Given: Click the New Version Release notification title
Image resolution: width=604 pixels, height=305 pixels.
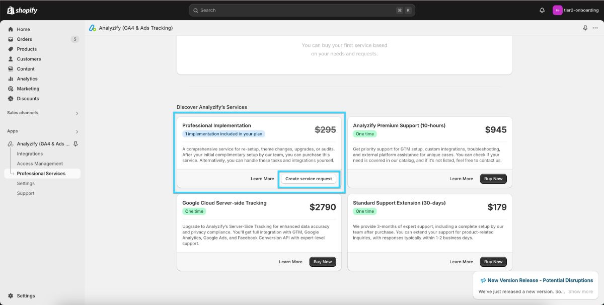Looking at the screenshot, I should coord(540,280).
